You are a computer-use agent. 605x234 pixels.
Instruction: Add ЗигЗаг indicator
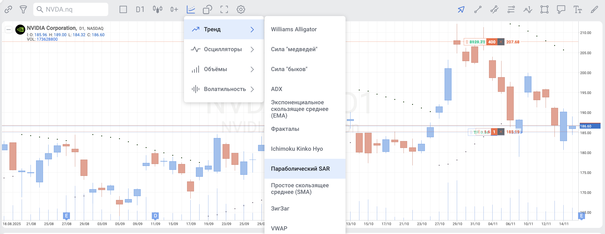[305, 209]
